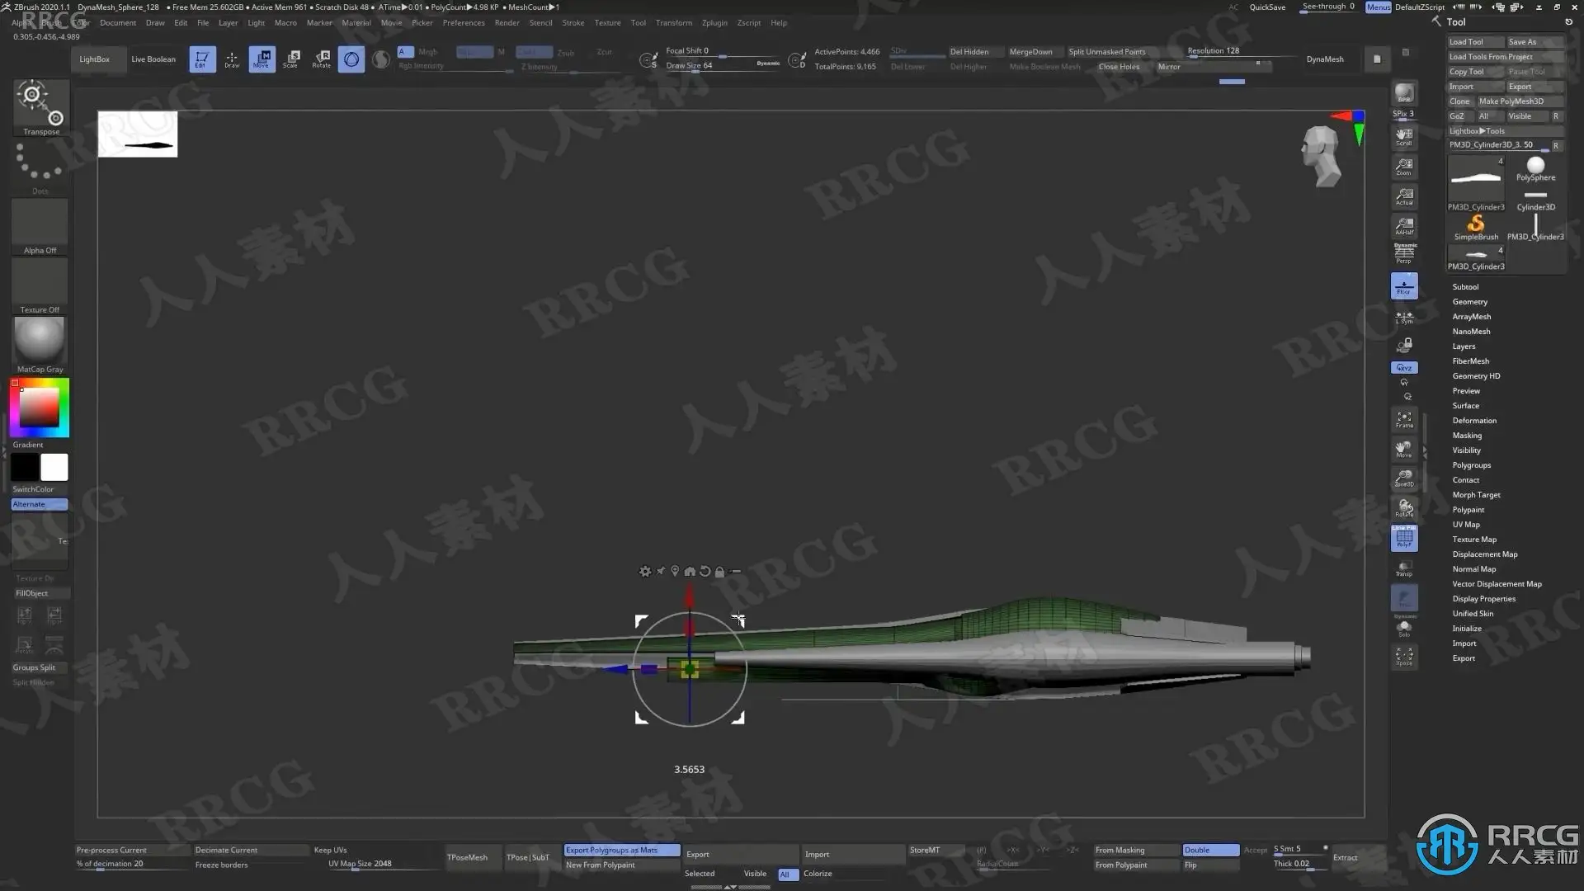1584x891 pixels.
Task: Expand the Deformation section
Action: [x=1474, y=421]
